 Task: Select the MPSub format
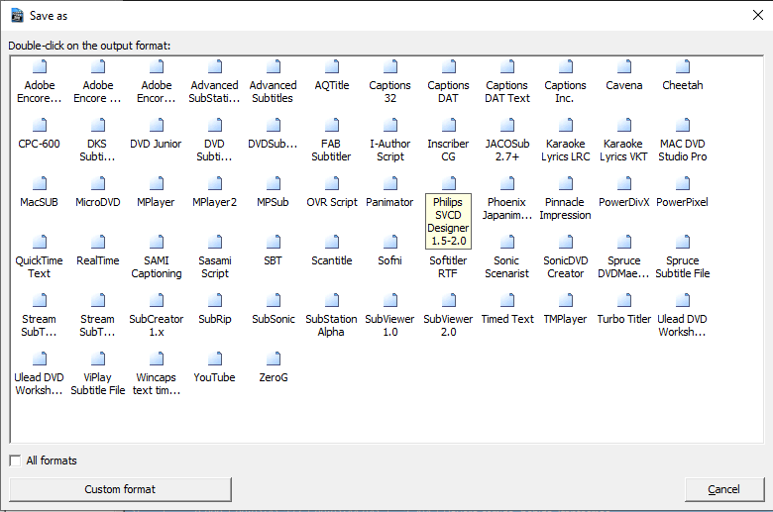274,193
